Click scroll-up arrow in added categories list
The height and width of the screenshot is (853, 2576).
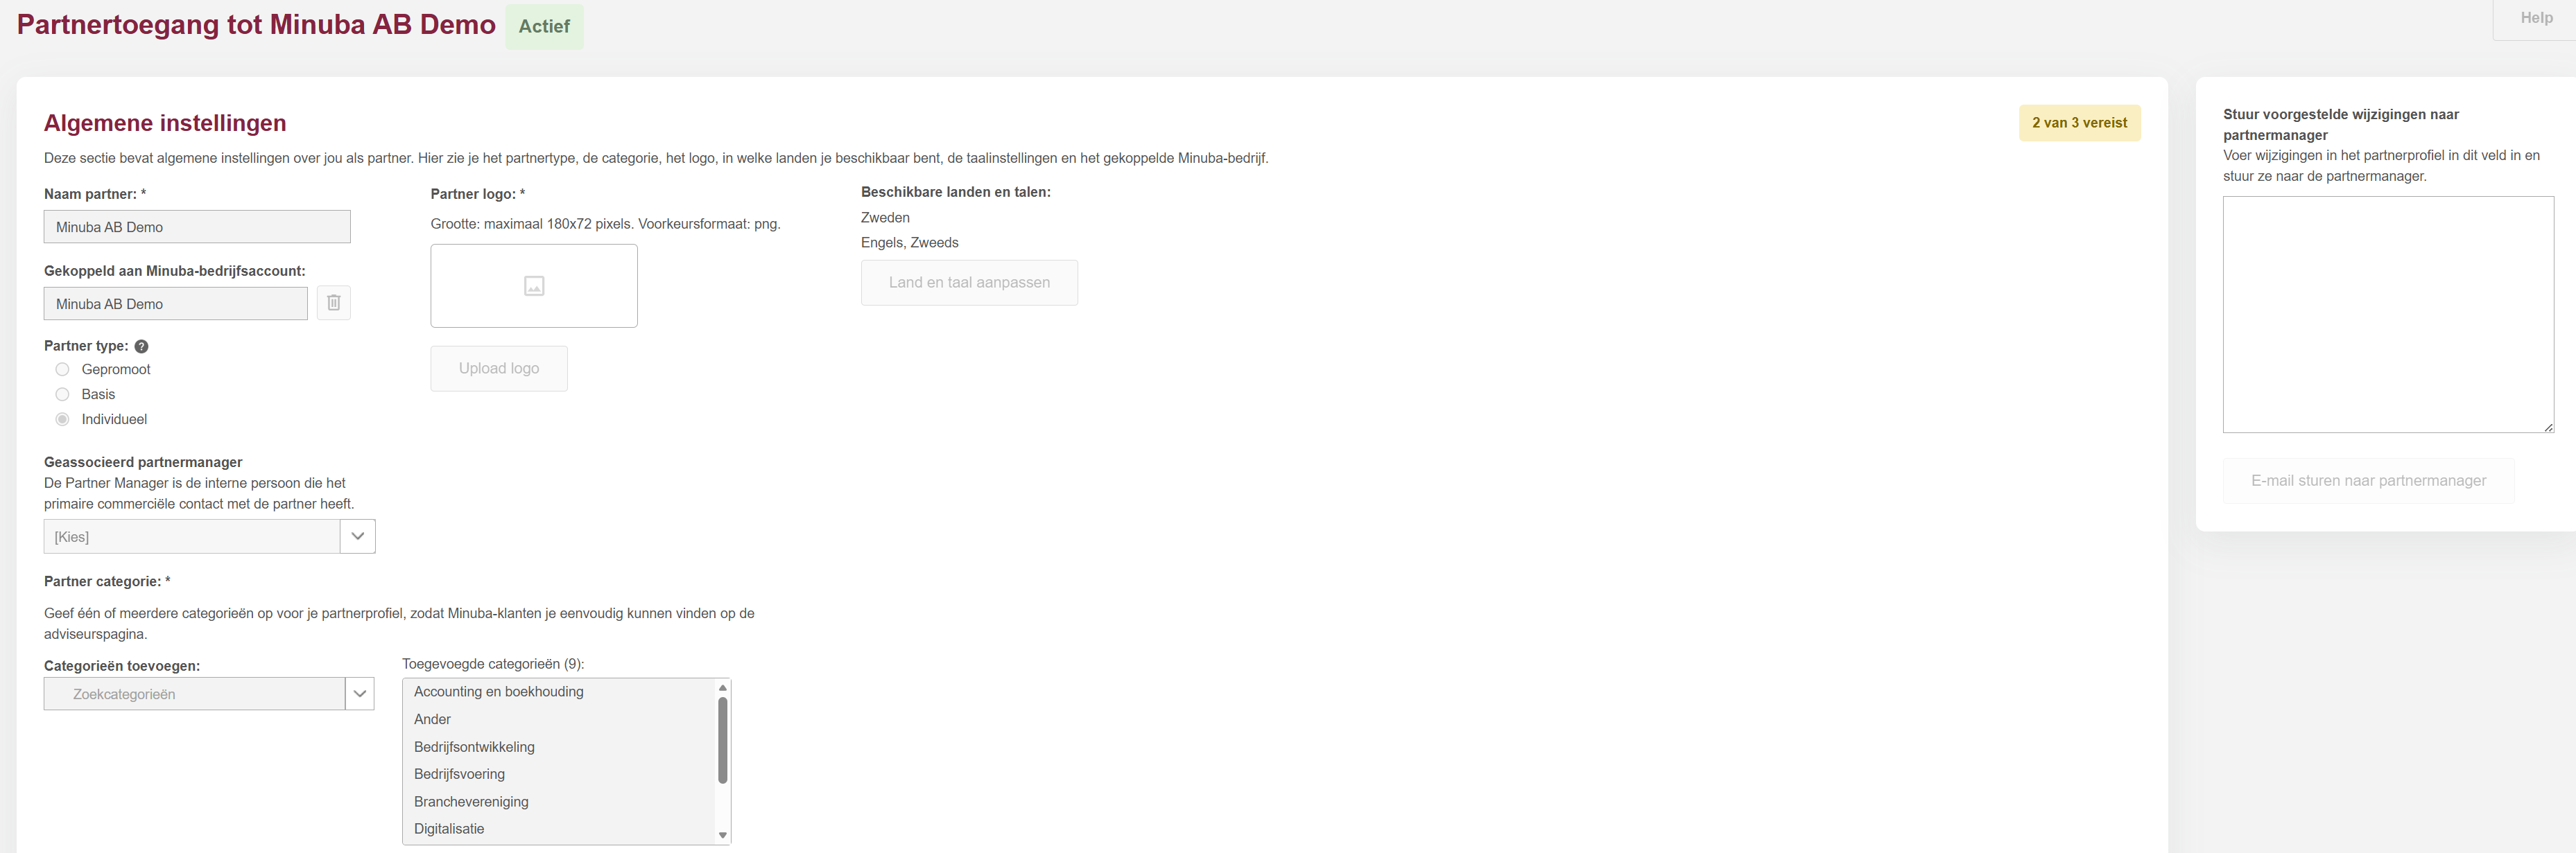click(722, 688)
